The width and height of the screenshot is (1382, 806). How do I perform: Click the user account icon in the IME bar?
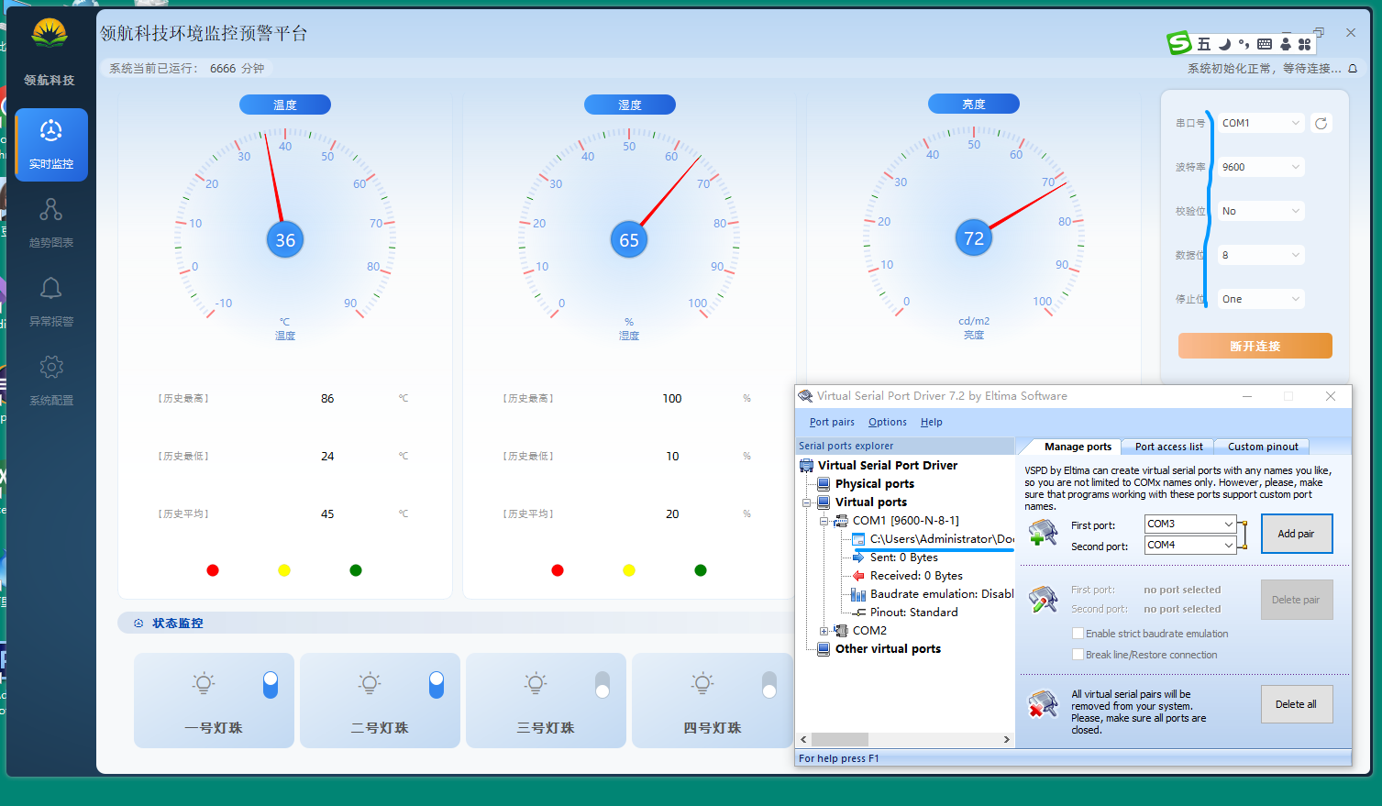[1285, 44]
